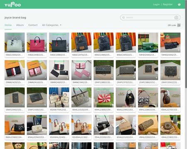Open album 65/69/75HL232 tote thumbnail
This screenshot has height=149, width=187.
click(59, 97)
